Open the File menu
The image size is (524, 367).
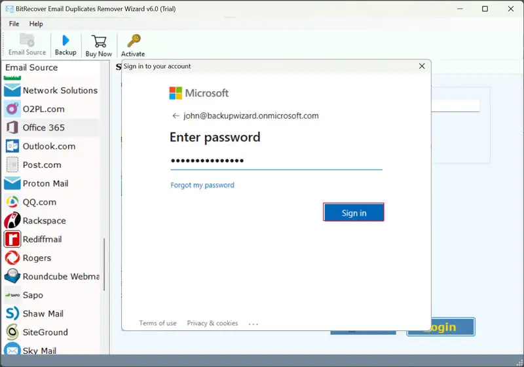[x=14, y=24]
